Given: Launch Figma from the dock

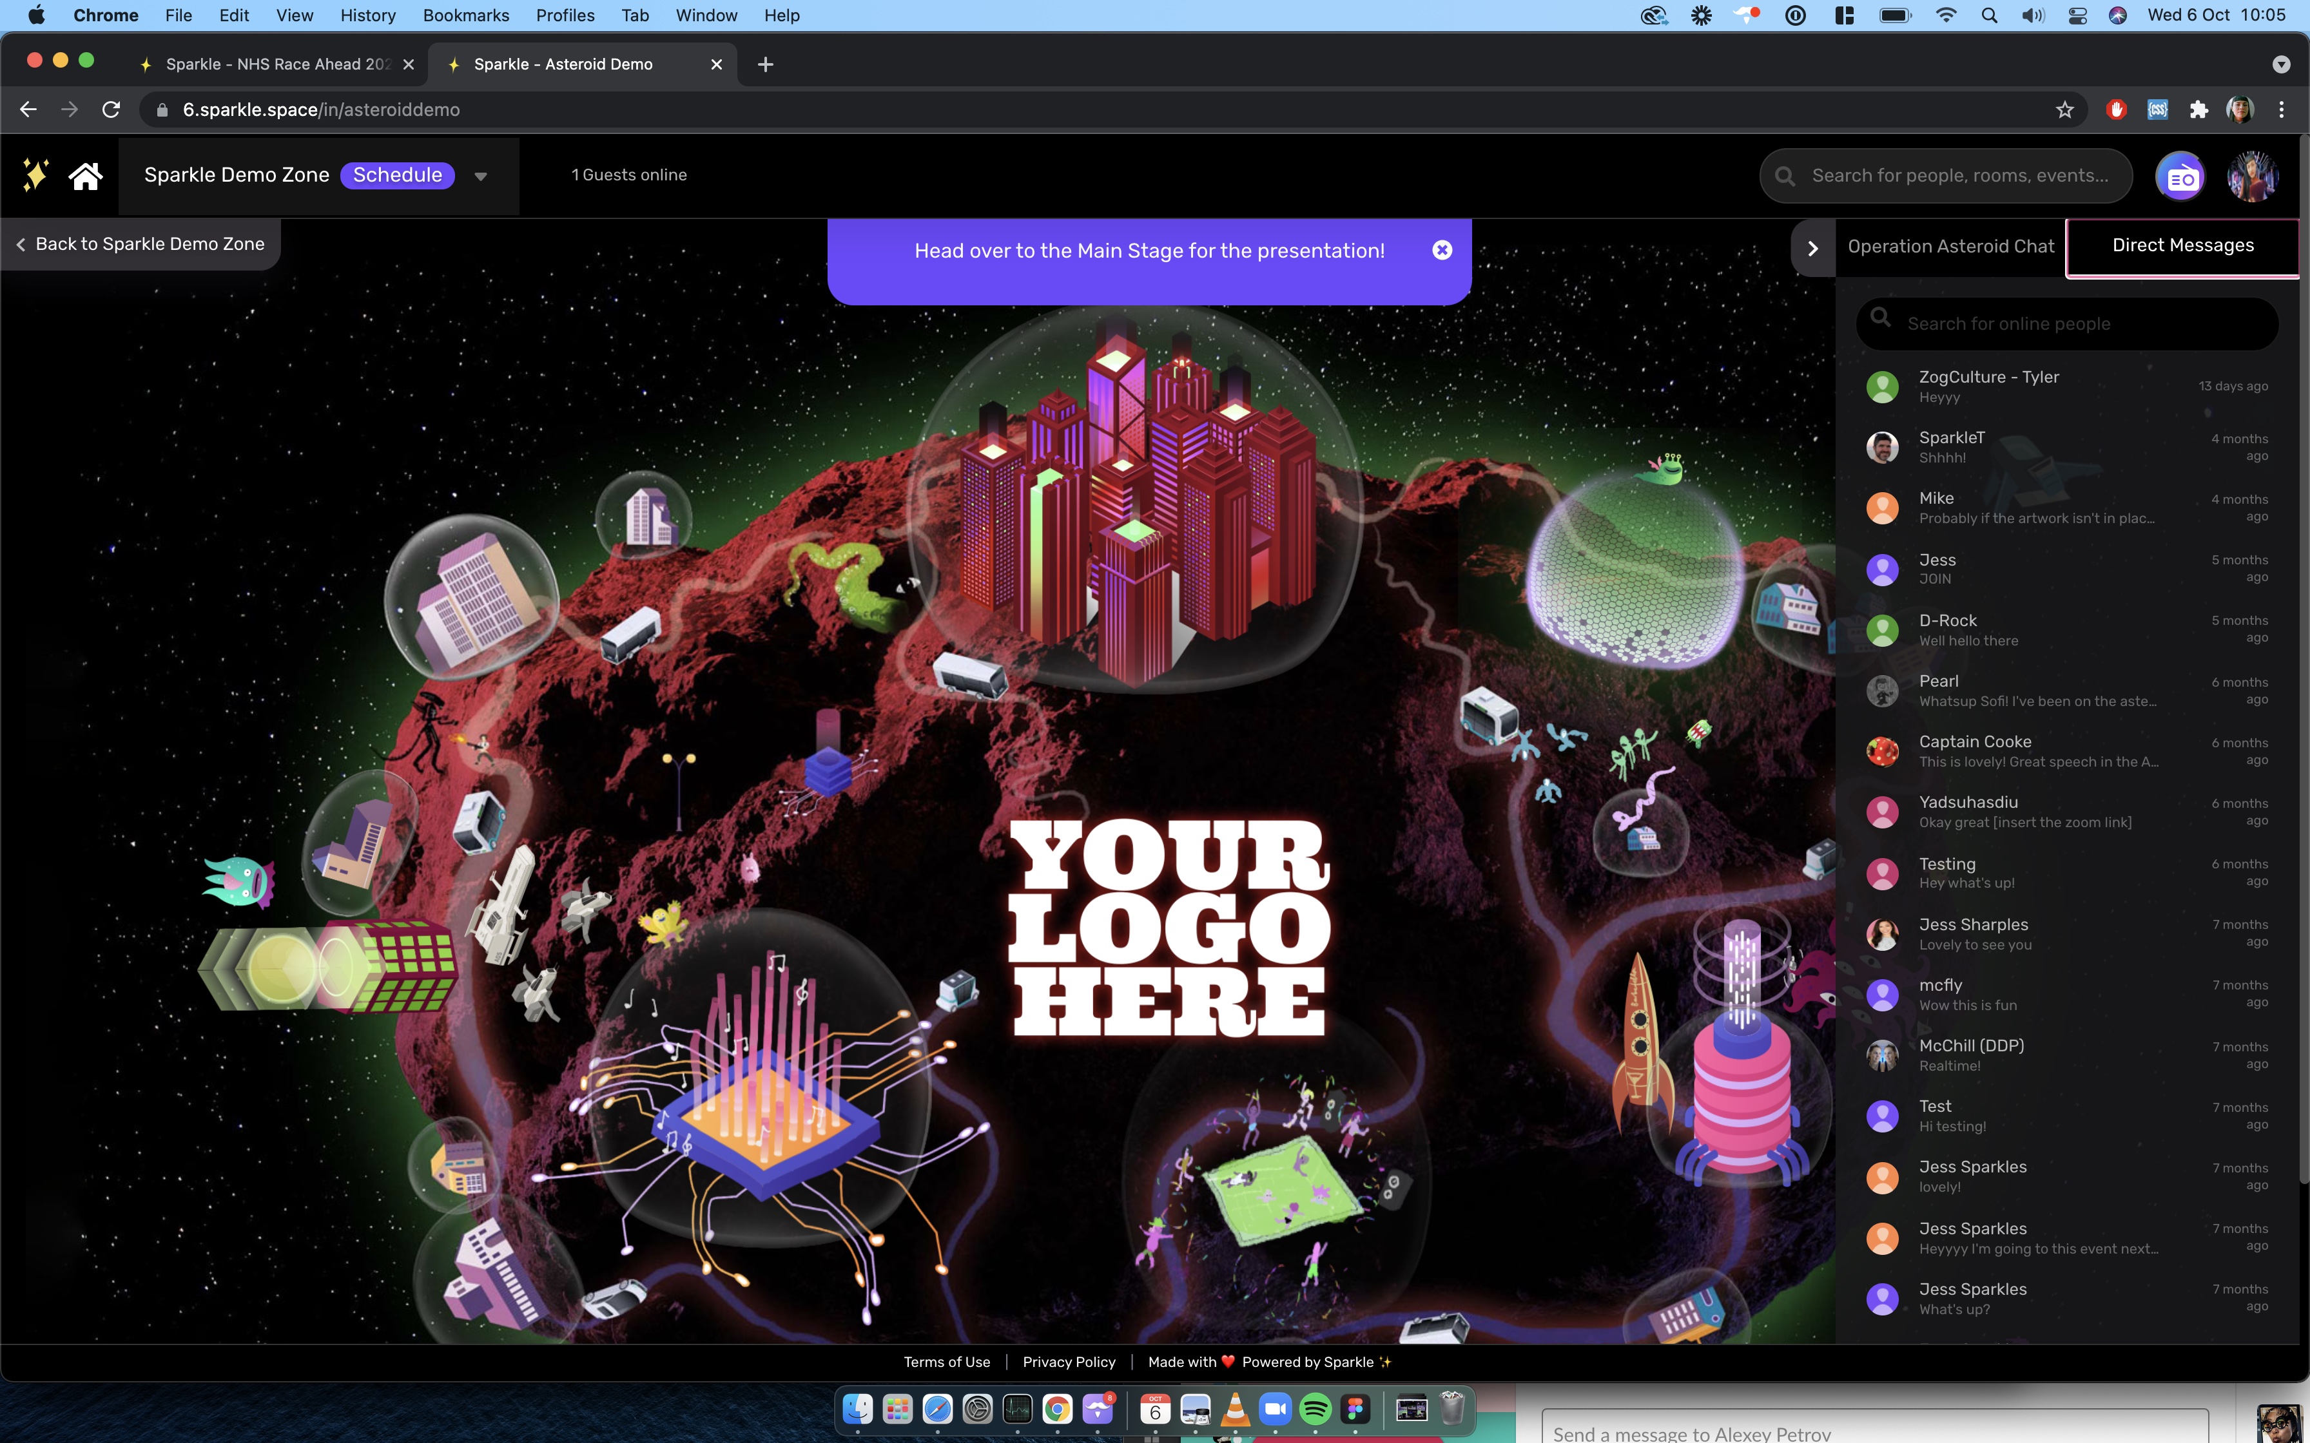Looking at the screenshot, I should point(1355,1409).
